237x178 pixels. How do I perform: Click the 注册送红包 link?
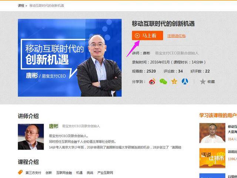click(x=176, y=36)
